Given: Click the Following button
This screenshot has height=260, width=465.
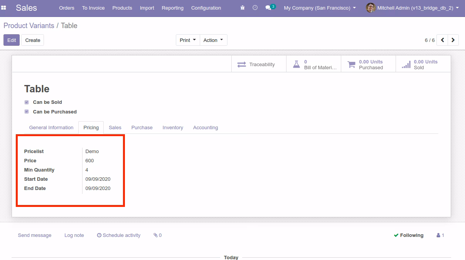Looking at the screenshot, I should 409,235.
